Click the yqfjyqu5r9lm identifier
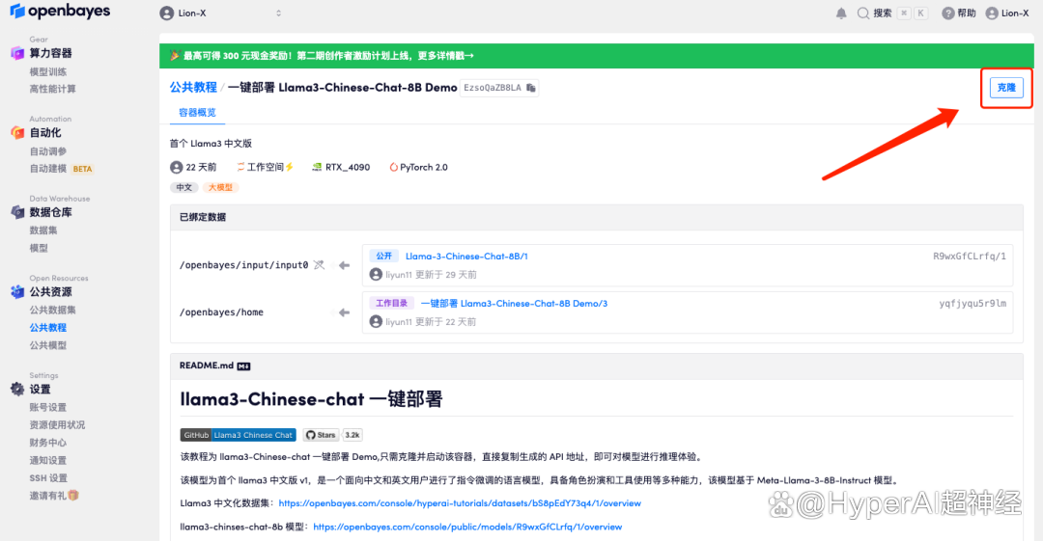The width and height of the screenshot is (1043, 541). 973,303
